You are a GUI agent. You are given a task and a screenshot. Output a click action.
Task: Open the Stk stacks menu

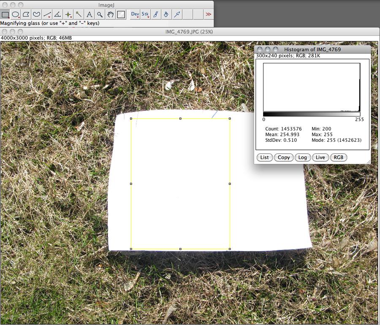point(145,14)
